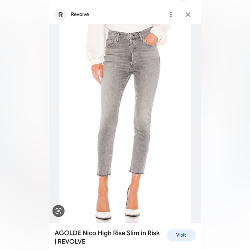This screenshot has height=250, width=250.
Task: Close the image preview panel
Action: click(x=188, y=15)
